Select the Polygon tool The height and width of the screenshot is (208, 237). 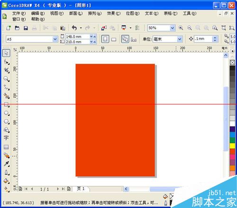click(x=6, y=122)
